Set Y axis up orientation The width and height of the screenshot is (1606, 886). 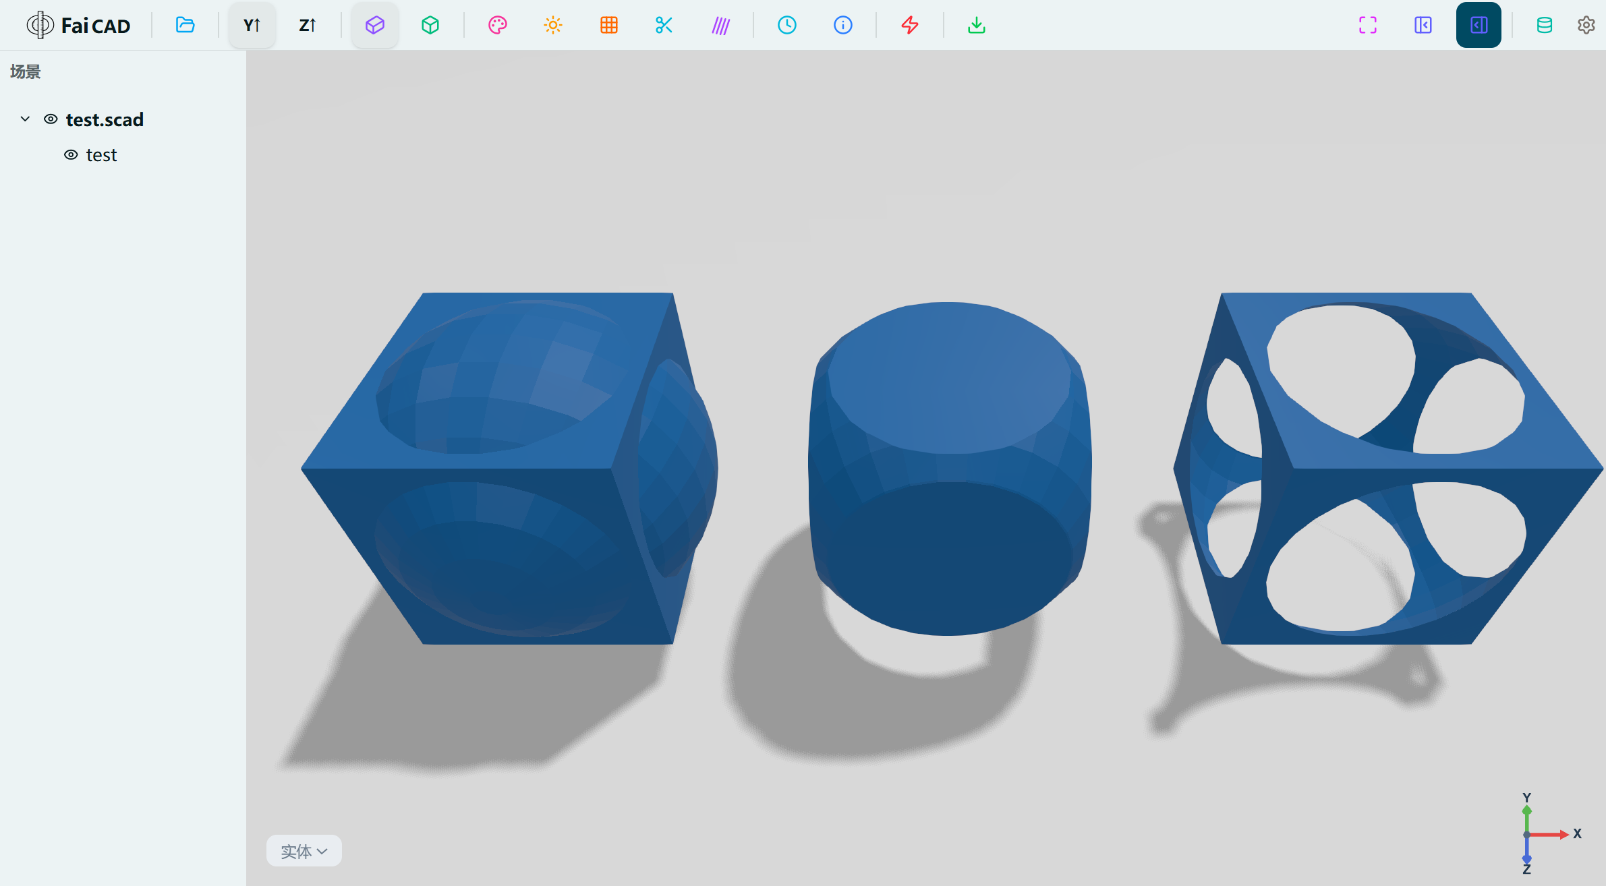click(x=252, y=25)
